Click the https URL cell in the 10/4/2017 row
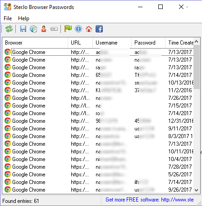Image resolution: width=202 pixels, height=206 pixels. [80, 159]
